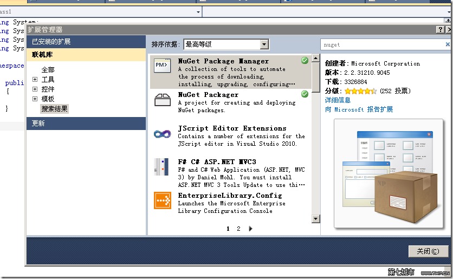The height and width of the screenshot is (279, 453).
Task: Click the 'public' keyword in the code editor
Action: coord(15,83)
